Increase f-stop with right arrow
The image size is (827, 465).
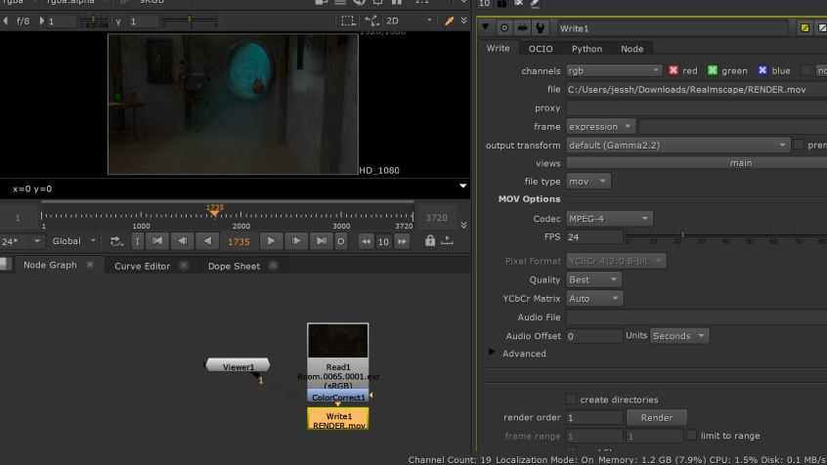pyautogui.click(x=42, y=21)
